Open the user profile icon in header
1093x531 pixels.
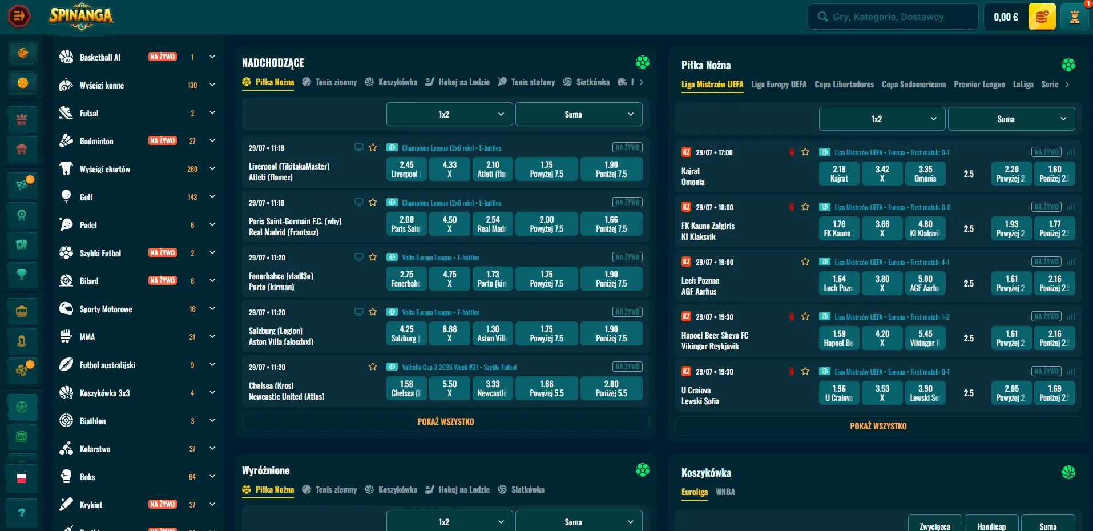pos(1074,17)
